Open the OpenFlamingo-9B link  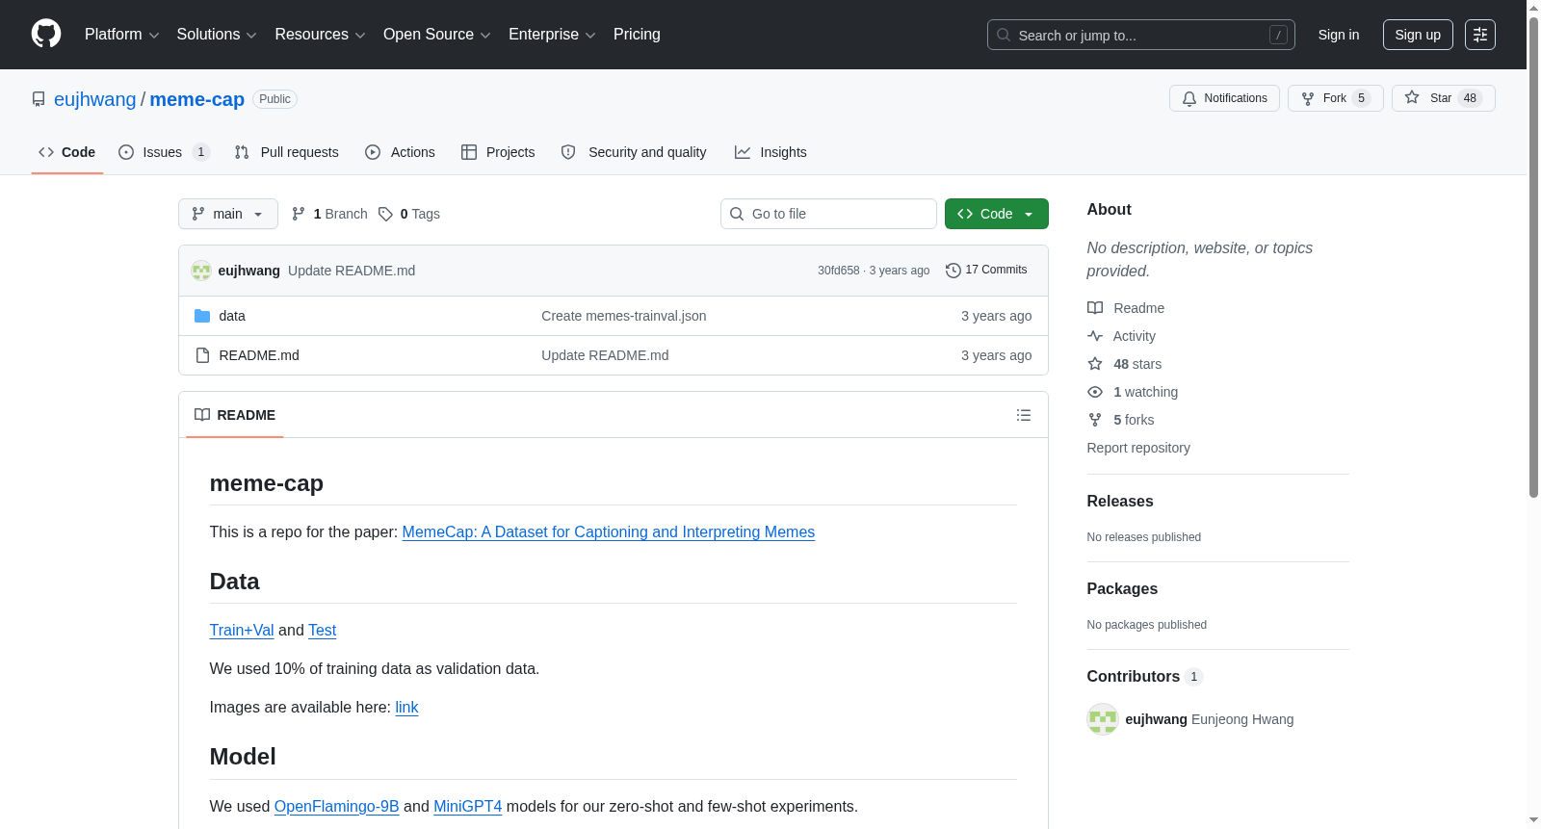tap(336, 806)
